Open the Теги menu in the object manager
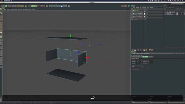This screenshot has width=185, height=104. coord(148,7)
